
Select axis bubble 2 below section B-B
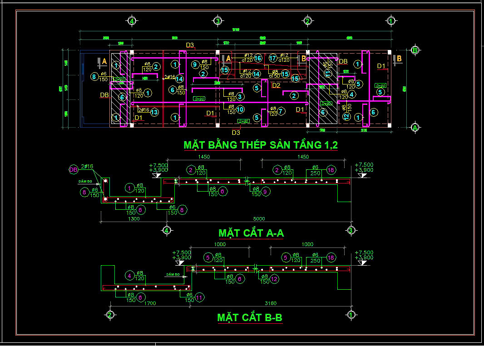(x=110, y=315)
